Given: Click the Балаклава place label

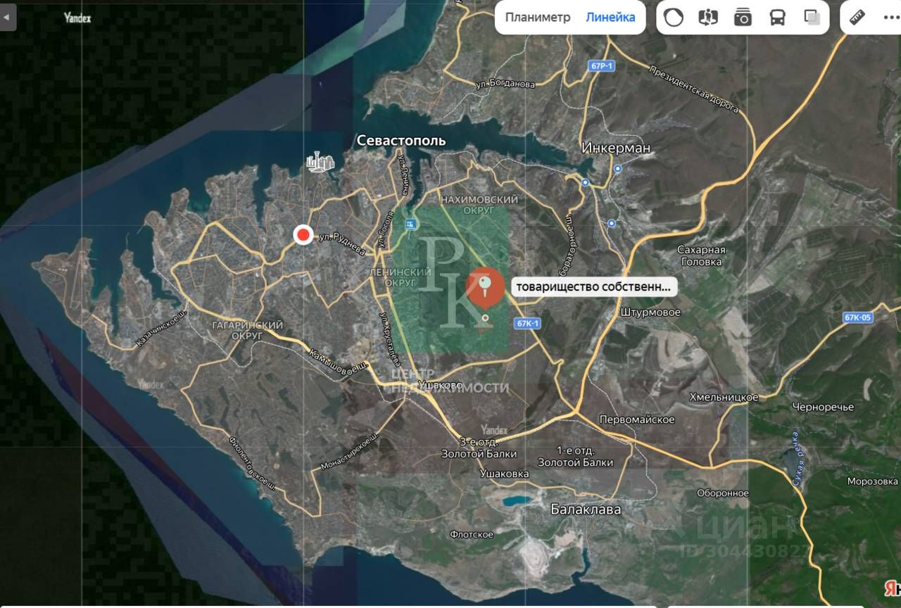Looking at the screenshot, I should pyautogui.click(x=586, y=509).
